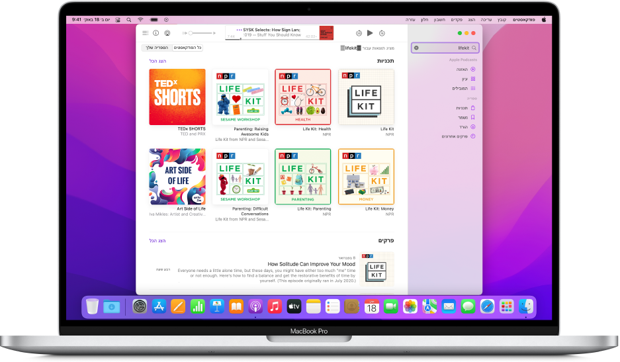Launch Music from the Dock
The image size is (620, 362).
[275, 306]
